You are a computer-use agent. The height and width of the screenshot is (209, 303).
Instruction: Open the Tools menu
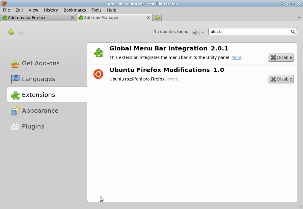96,10
